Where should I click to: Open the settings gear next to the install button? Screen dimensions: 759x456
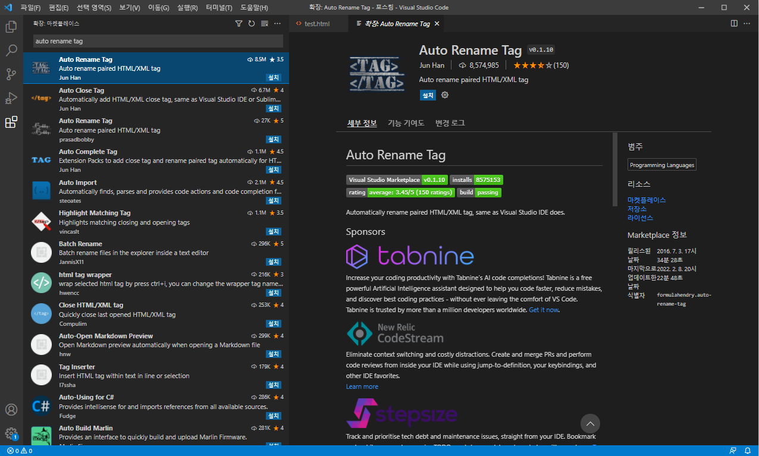(444, 95)
